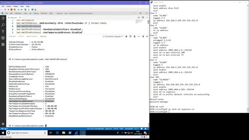Click the errors and warnings status item
The width and height of the screenshot is (249, 140).
[4, 129]
